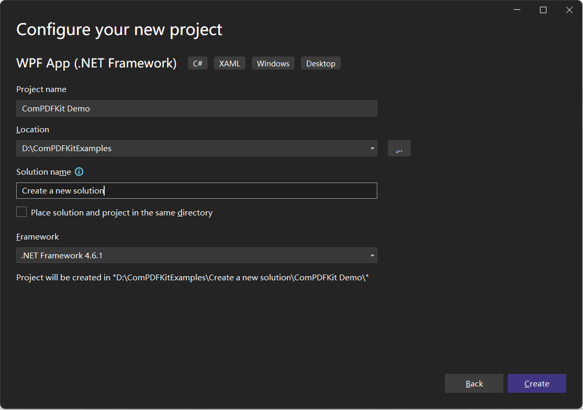
Task: Minimize the dialog window
Action: click(517, 10)
